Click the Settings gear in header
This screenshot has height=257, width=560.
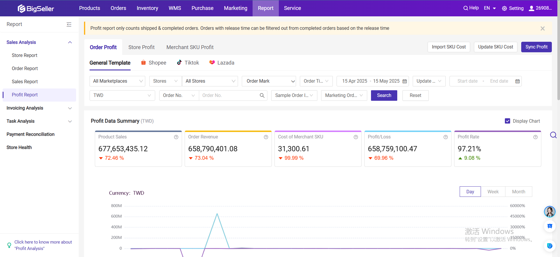504,8
